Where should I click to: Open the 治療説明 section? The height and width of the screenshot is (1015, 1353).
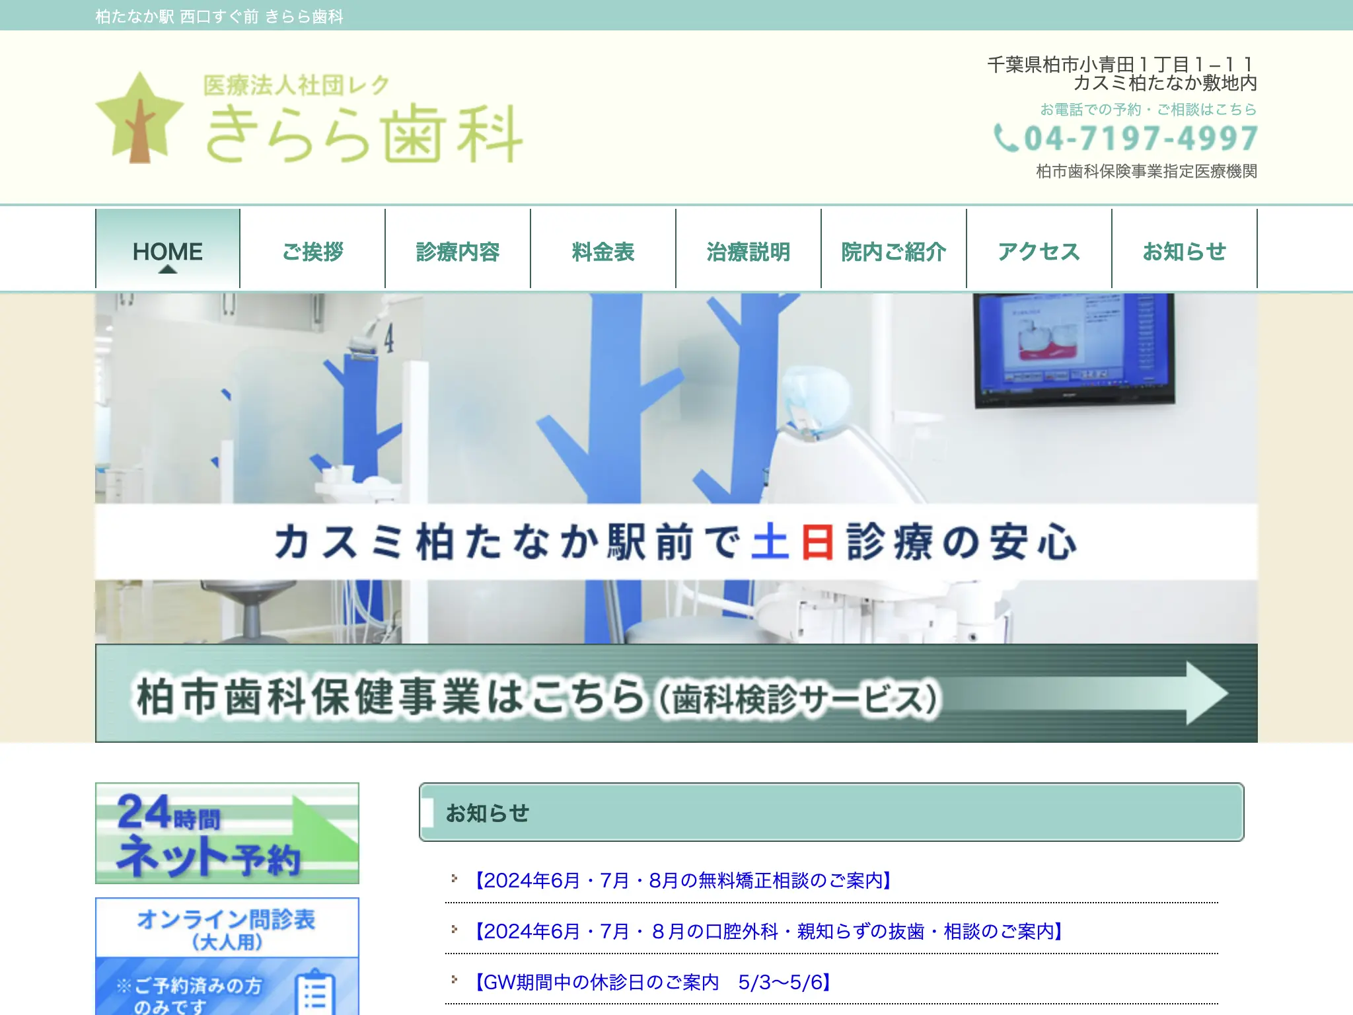point(747,252)
